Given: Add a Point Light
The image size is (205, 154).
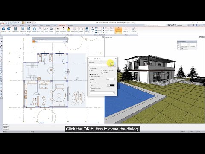Looking at the screenshot, I should click(58, 30).
